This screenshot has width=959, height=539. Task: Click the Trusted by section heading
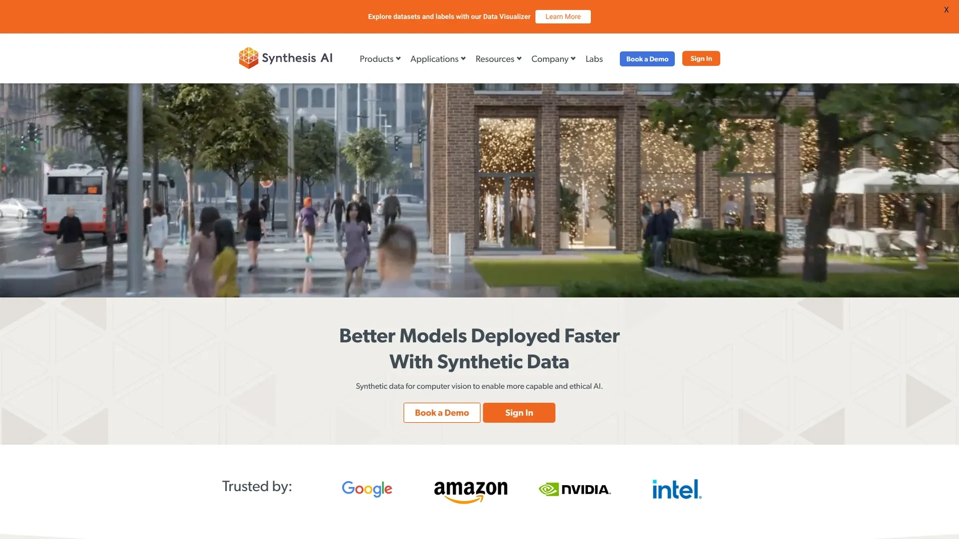(258, 487)
